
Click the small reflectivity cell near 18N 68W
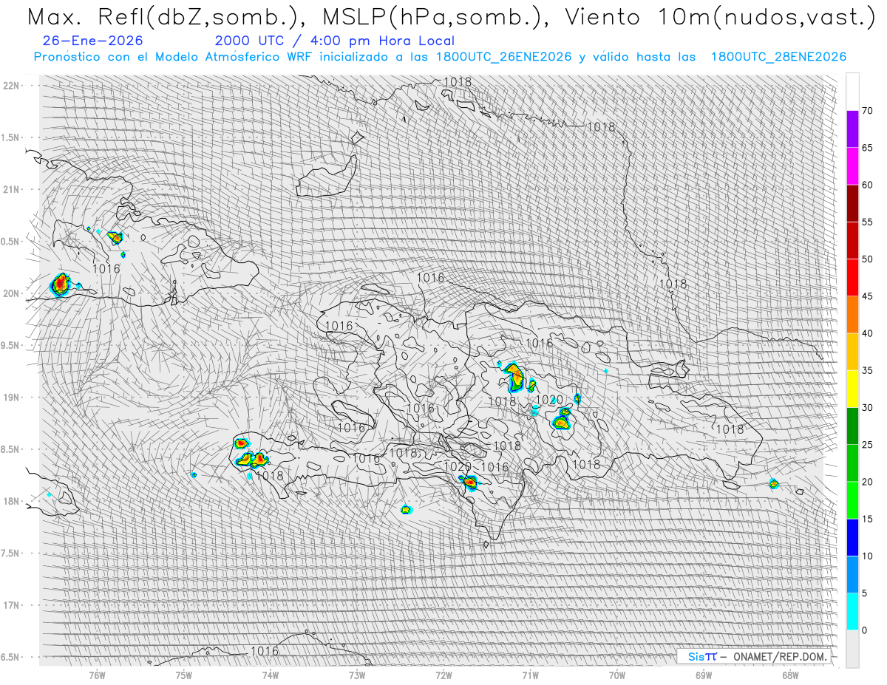pyautogui.click(x=774, y=484)
